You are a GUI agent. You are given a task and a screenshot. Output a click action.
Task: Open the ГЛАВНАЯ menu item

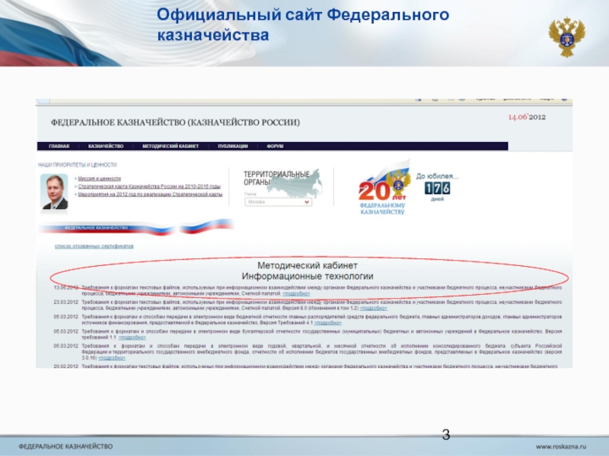(59, 146)
